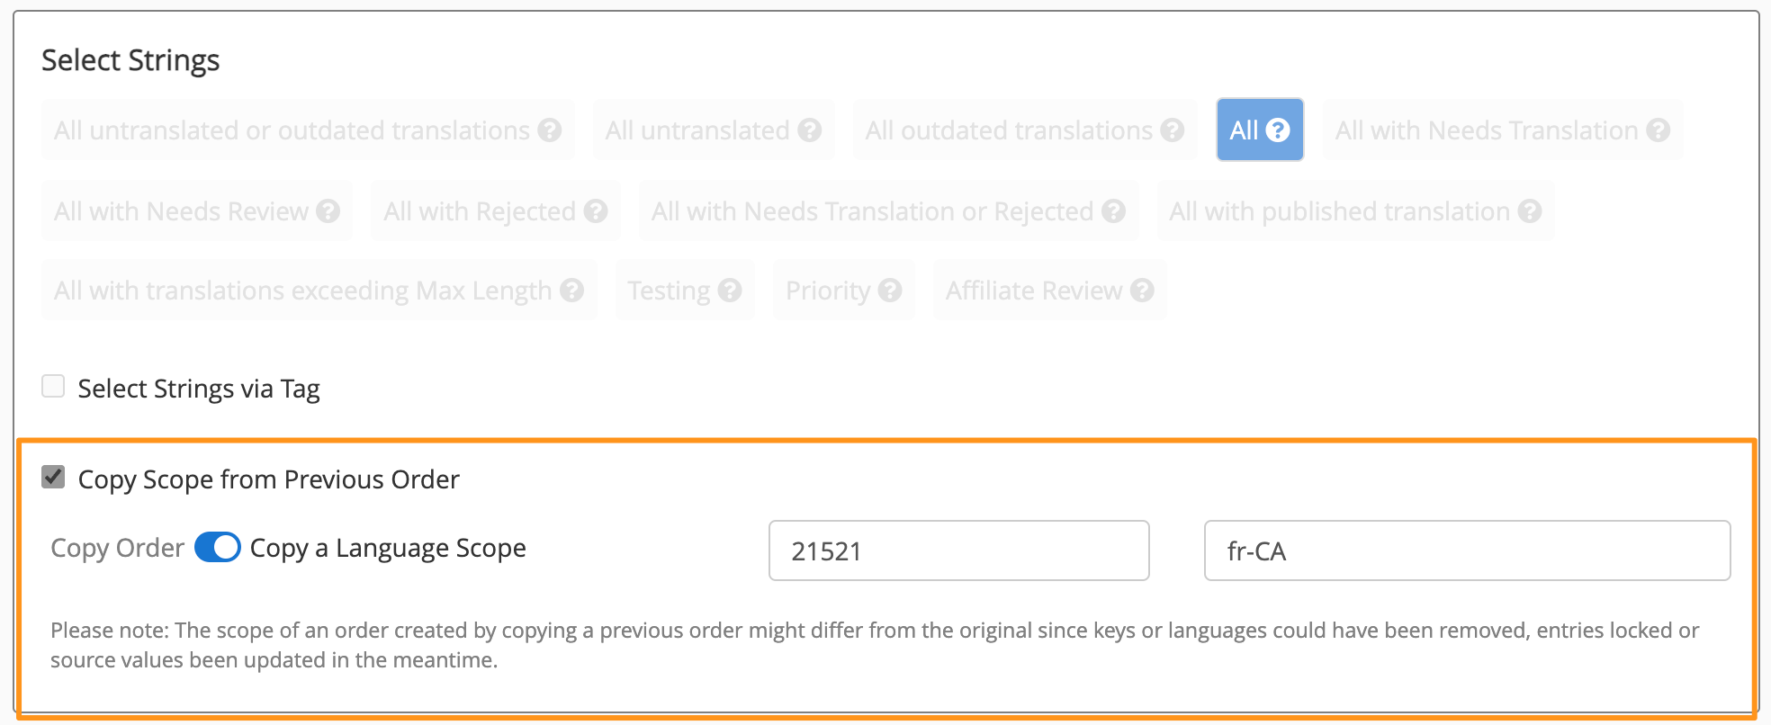Click the order number field showing 21521
The height and width of the screenshot is (725, 1771).
(959, 550)
